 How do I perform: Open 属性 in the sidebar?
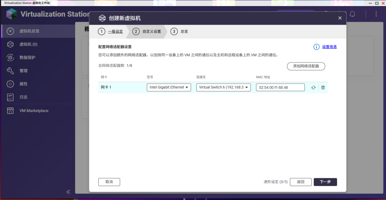tap(38, 84)
